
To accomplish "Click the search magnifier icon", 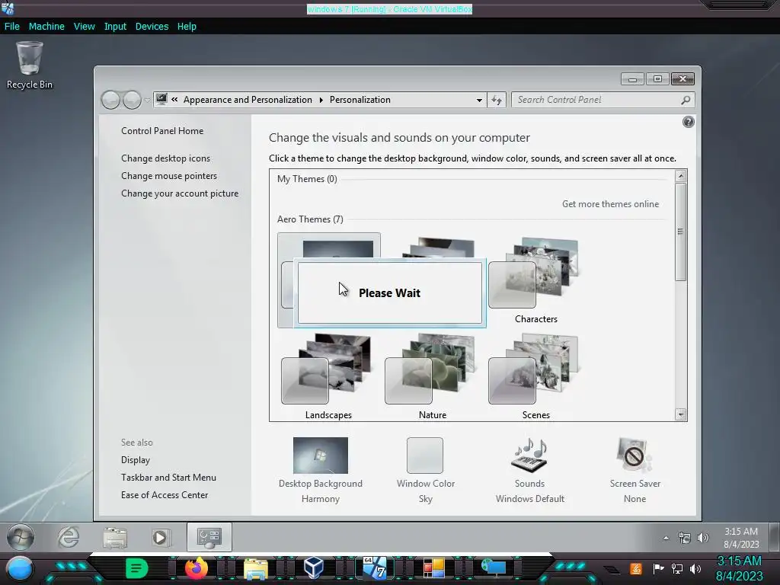I will [x=686, y=100].
